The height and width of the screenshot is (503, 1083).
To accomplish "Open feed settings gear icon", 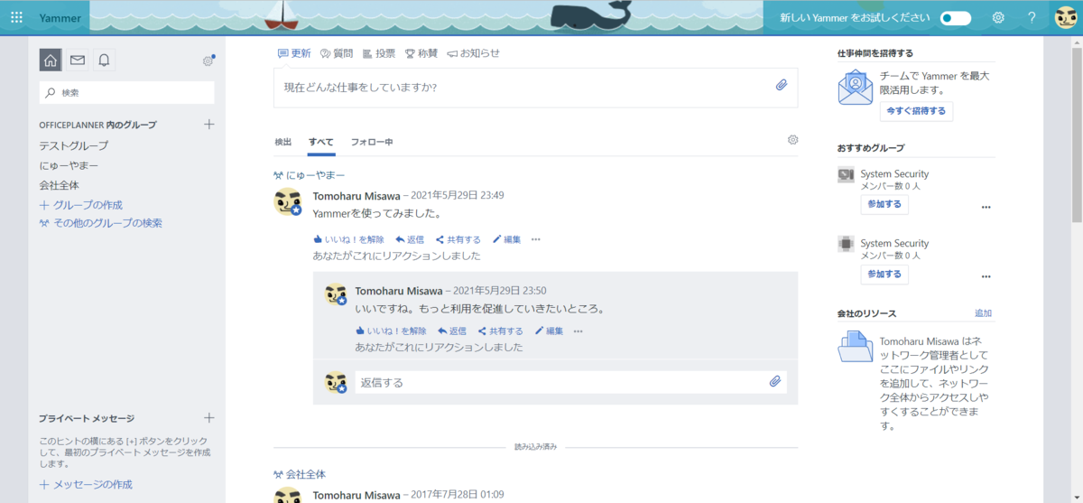I will [x=792, y=140].
